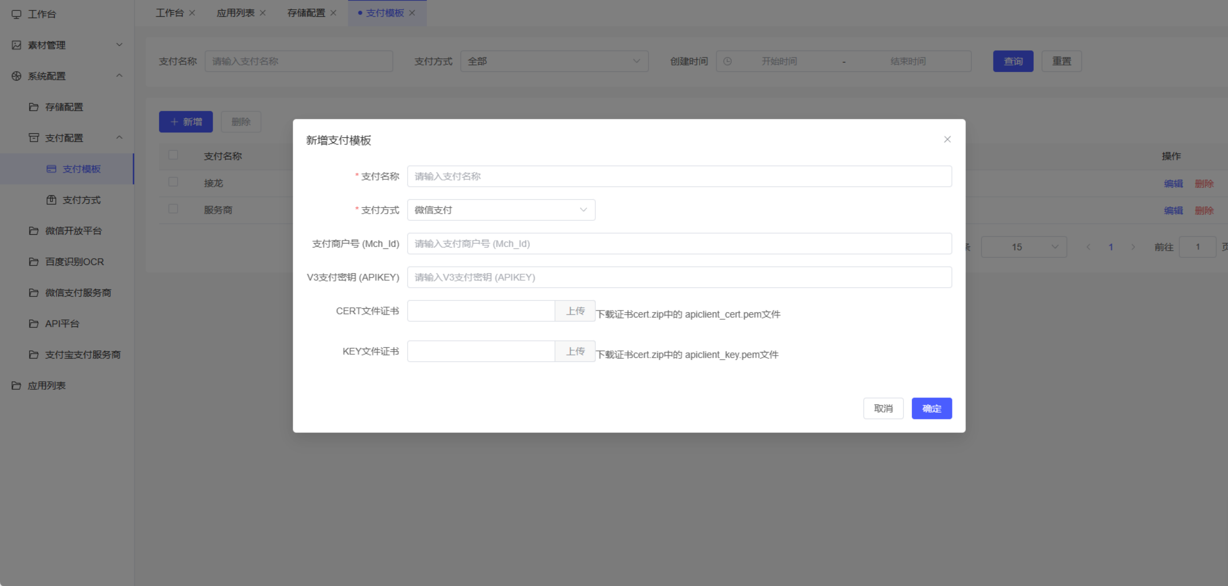The height and width of the screenshot is (586, 1228).
Task: Click the 查询 search button
Action: (1013, 61)
